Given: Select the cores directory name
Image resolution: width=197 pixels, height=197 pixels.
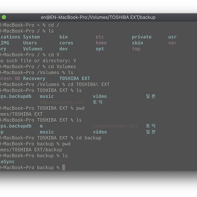Looking at the screenshot, I should pos(66,43).
